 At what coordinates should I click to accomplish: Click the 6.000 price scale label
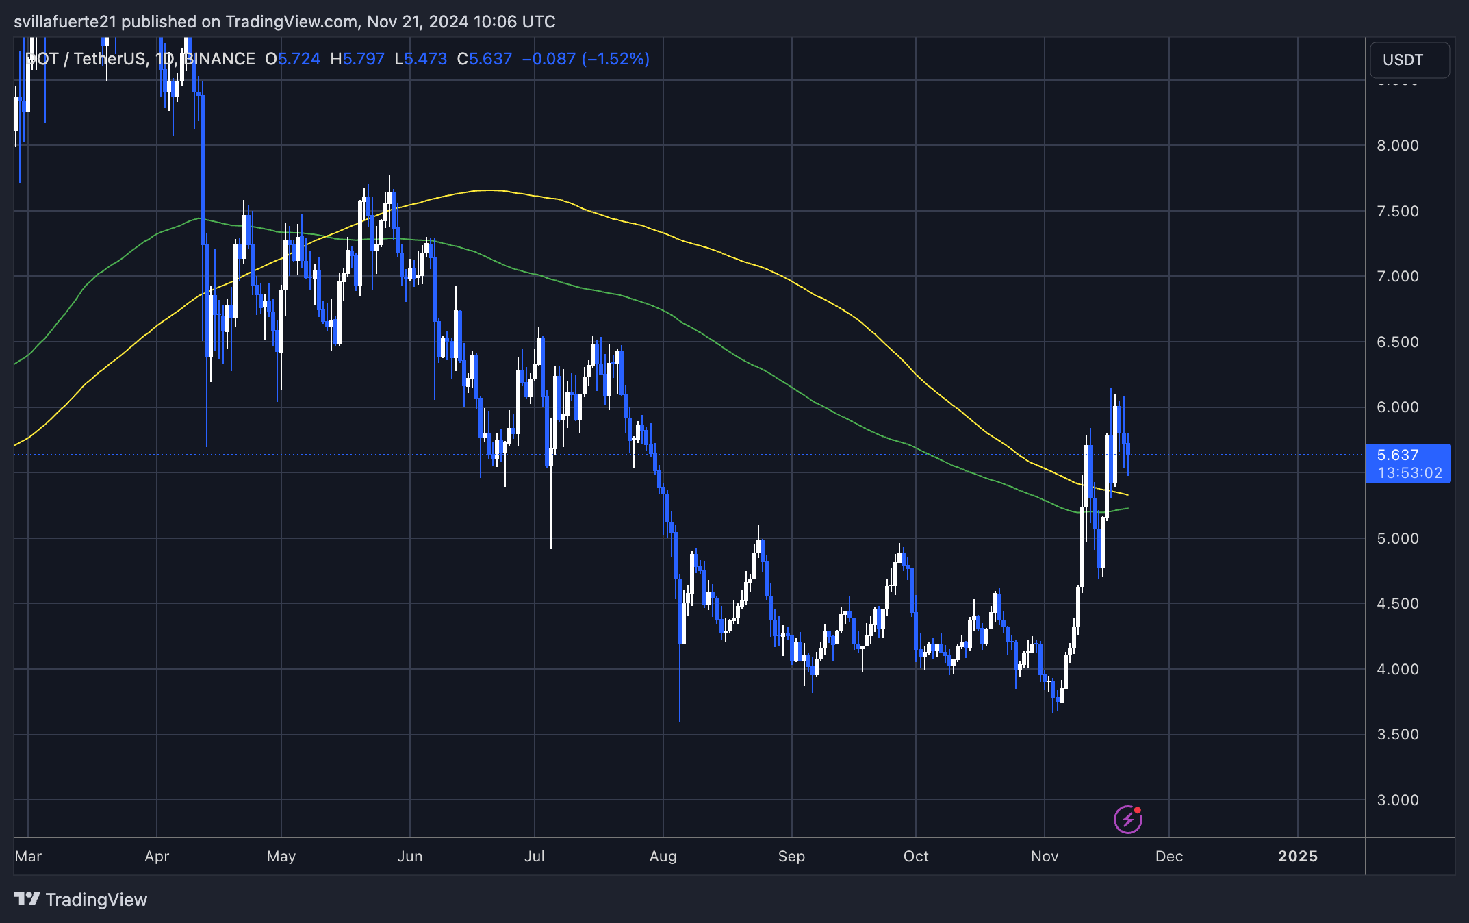coord(1398,407)
